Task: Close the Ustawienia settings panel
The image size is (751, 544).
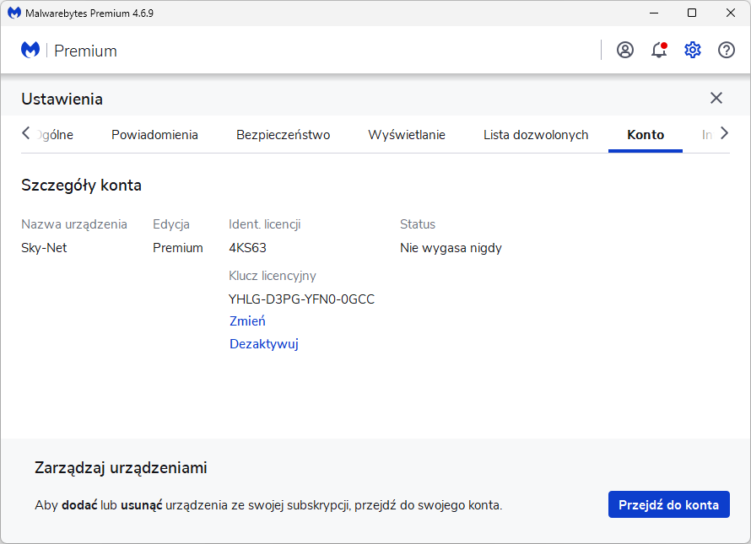Action: [716, 98]
